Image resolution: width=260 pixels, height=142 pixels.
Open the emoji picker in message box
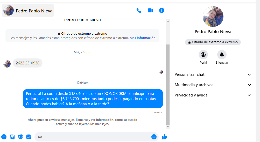coord(154,137)
